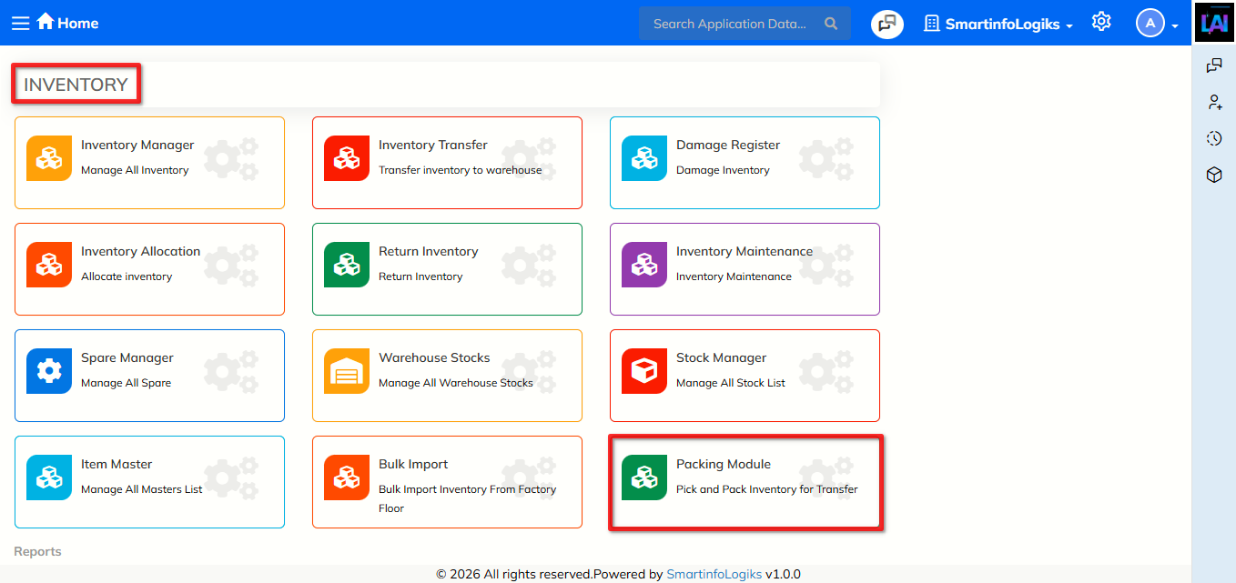Expand the SmartinfoLogiks company dropdown

click(998, 25)
